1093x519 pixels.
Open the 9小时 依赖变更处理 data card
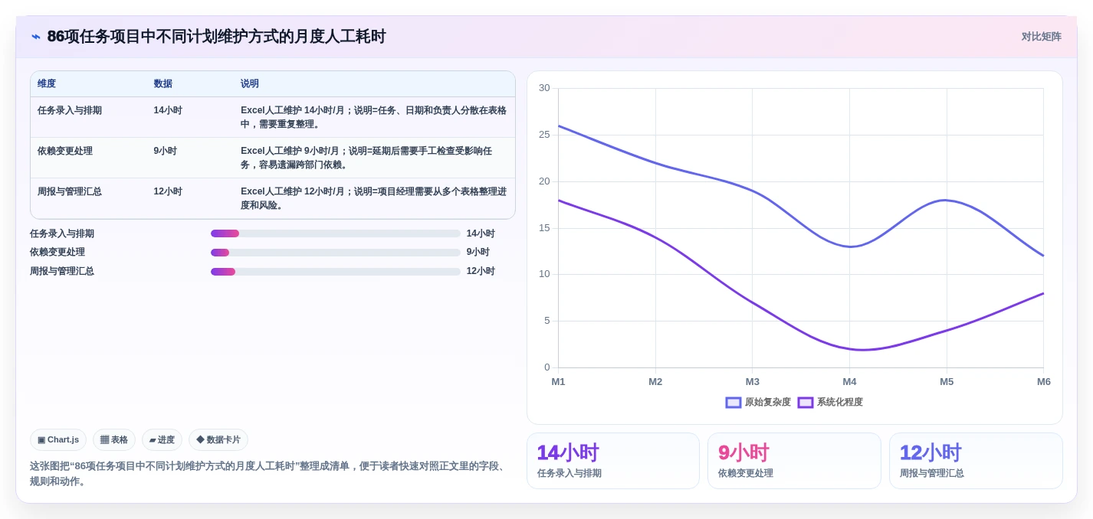point(794,461)
